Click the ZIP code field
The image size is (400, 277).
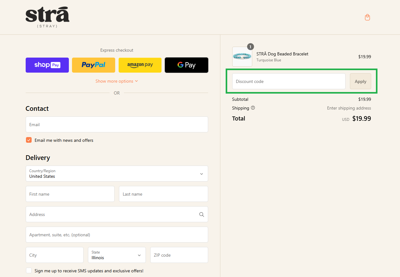179,255
